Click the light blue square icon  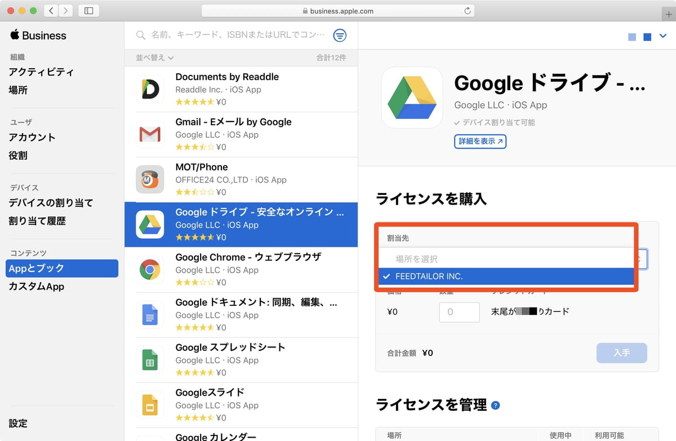632,37
